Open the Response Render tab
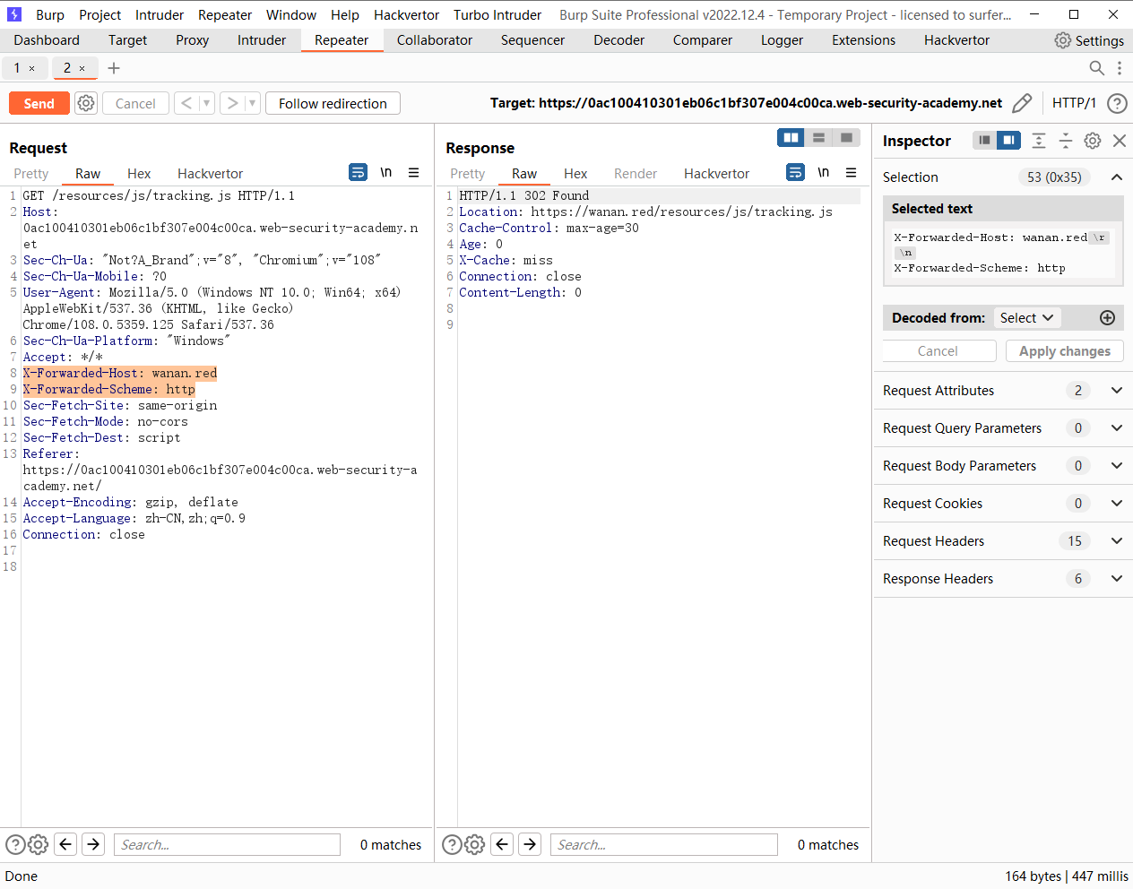The image size is (1133, 889). pos(636,174)
